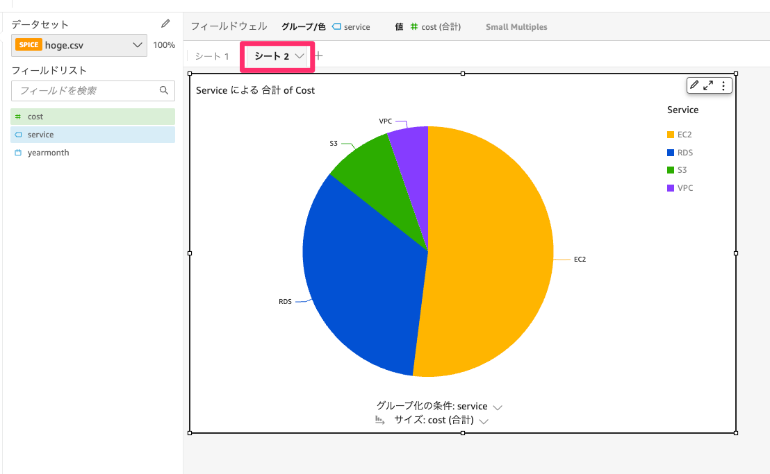Maximize the pie chart visual with the expand icon
This screenshot has width=770, height=474.
(x=709, y=85)
